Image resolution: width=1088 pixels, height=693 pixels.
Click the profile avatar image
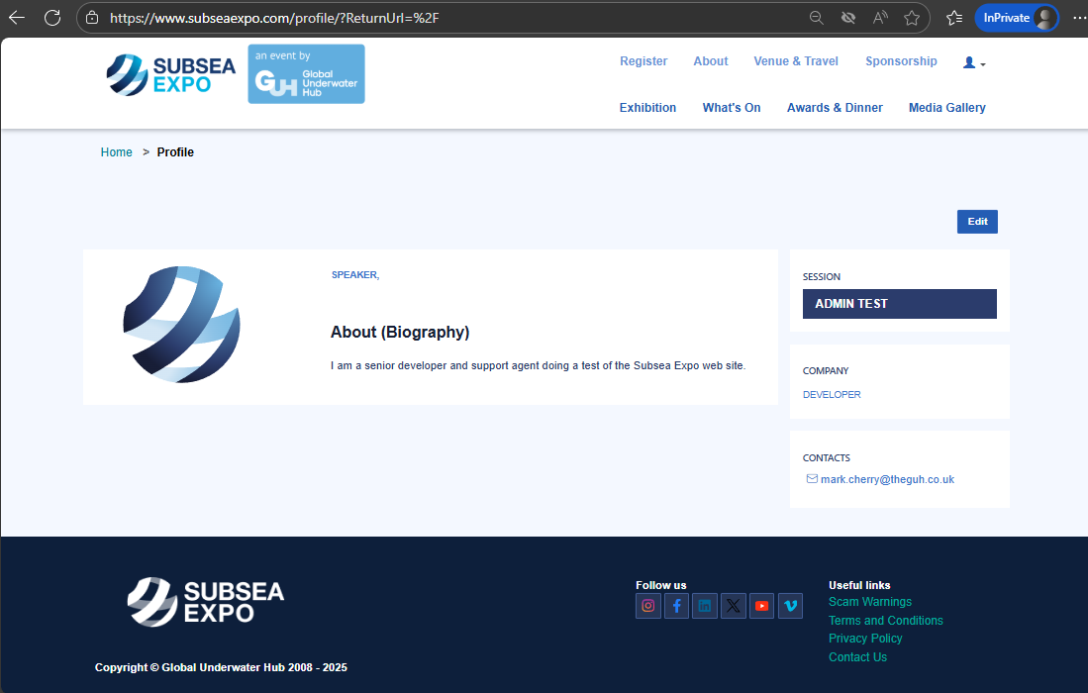coord(182,325)
